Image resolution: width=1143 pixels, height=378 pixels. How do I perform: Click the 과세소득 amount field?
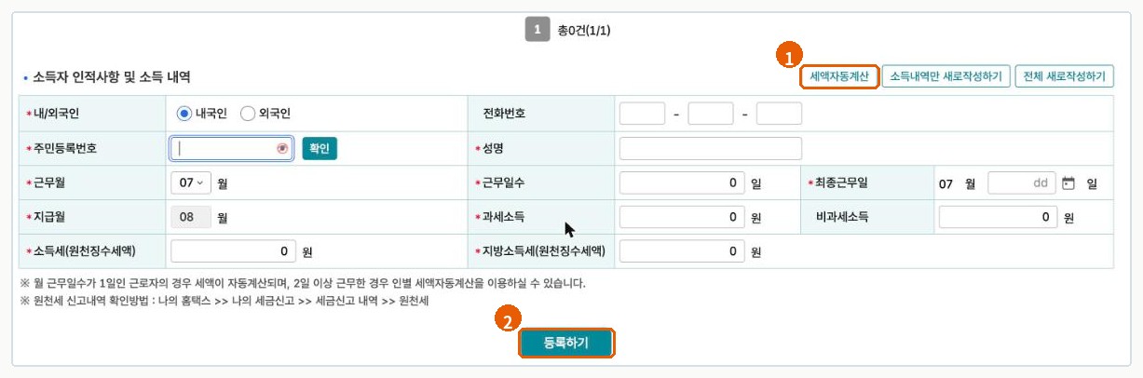coord(683,218)
